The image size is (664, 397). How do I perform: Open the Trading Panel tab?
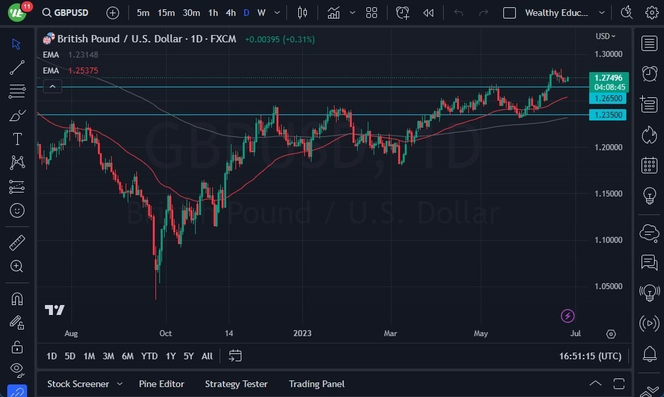(x=317, y=384)
